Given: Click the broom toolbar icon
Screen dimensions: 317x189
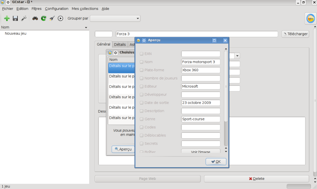Looking at the screenshot, I should (52, 18).
